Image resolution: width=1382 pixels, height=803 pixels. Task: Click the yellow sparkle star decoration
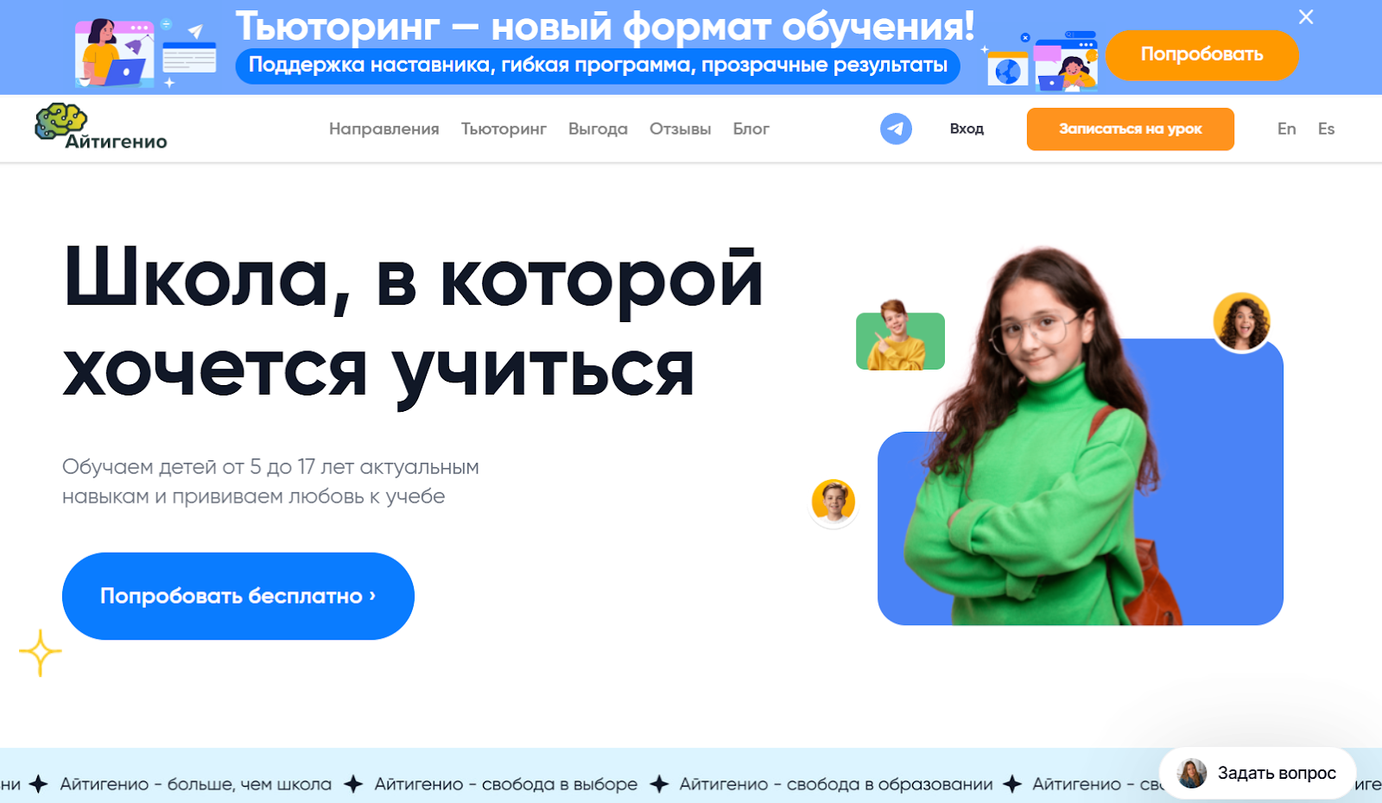(40, 653)
